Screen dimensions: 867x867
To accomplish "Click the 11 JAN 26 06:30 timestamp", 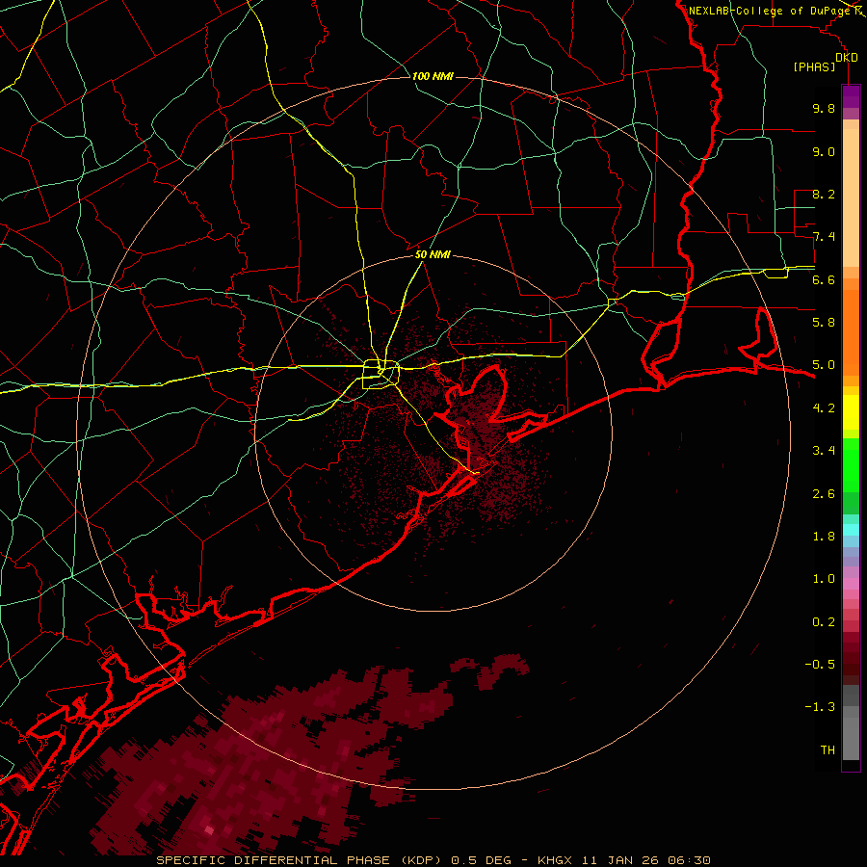I will click(x=645, y=860).
